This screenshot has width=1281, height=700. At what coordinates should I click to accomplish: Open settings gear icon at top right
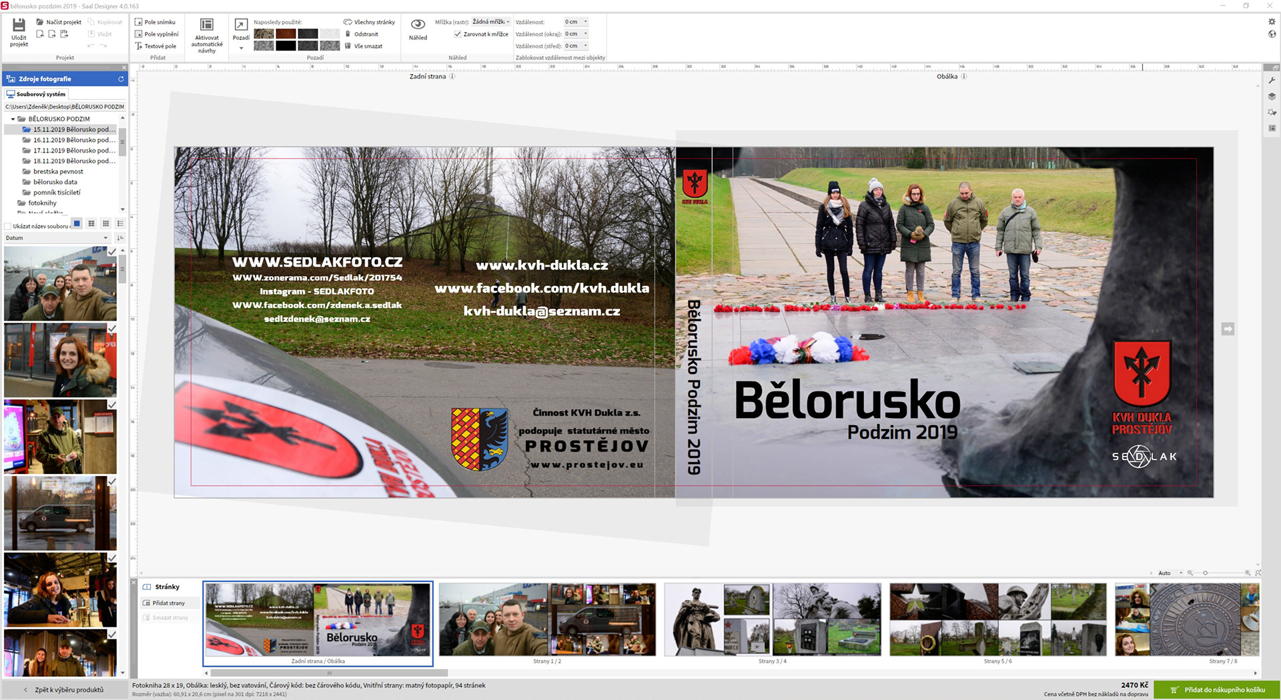[1272, 22]
